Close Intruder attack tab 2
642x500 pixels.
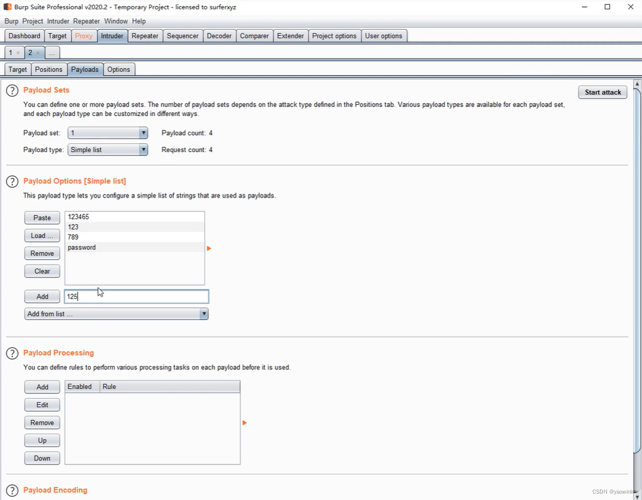coord(38,53)
